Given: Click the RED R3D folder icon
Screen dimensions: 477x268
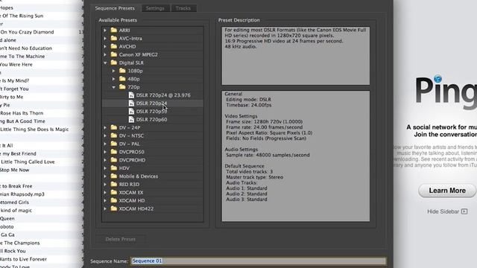Looking at the screenshot, I should (x=114, y=184).
